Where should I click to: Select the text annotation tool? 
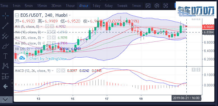click(6, 56)
